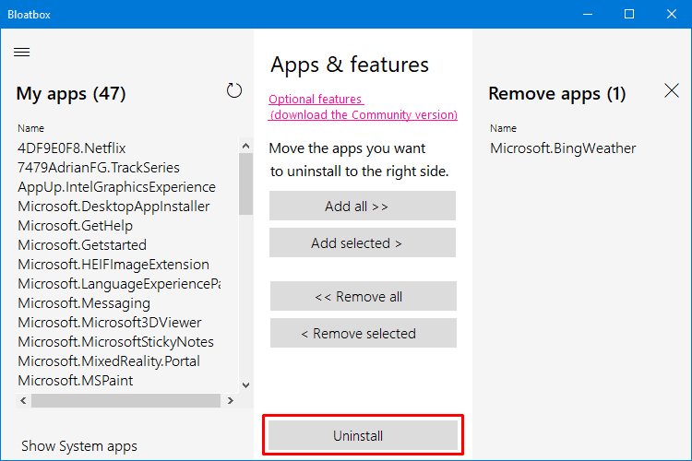The width and height of the screenshot is (692, 461).
Task: Click Add all >> button
Action: click(363, 206)
